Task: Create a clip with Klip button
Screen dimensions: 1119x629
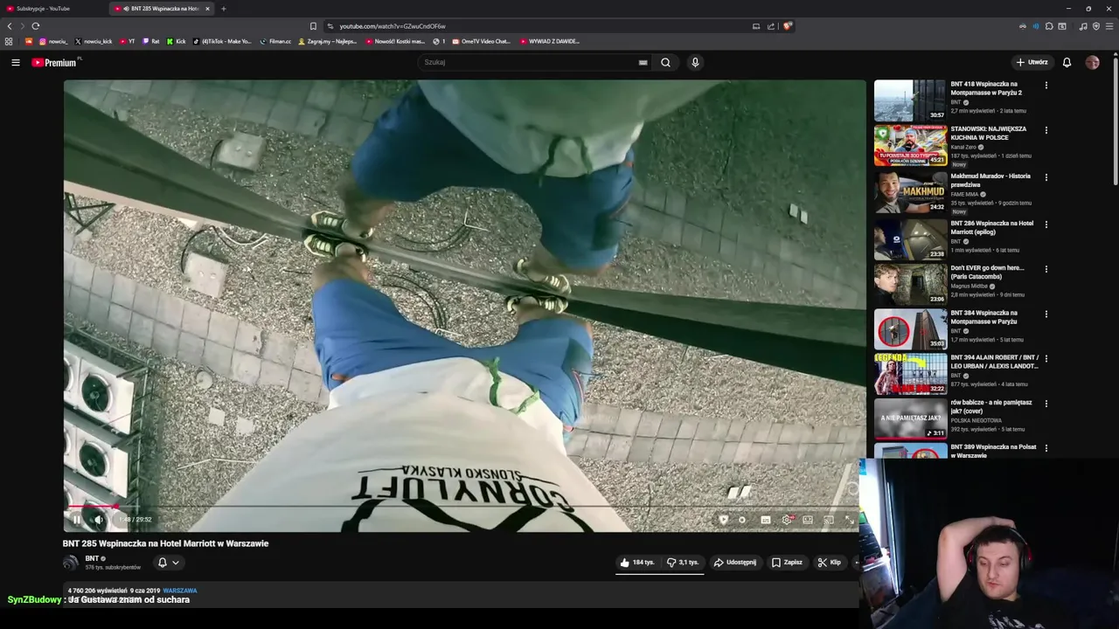Action: [x=829, y=563]
